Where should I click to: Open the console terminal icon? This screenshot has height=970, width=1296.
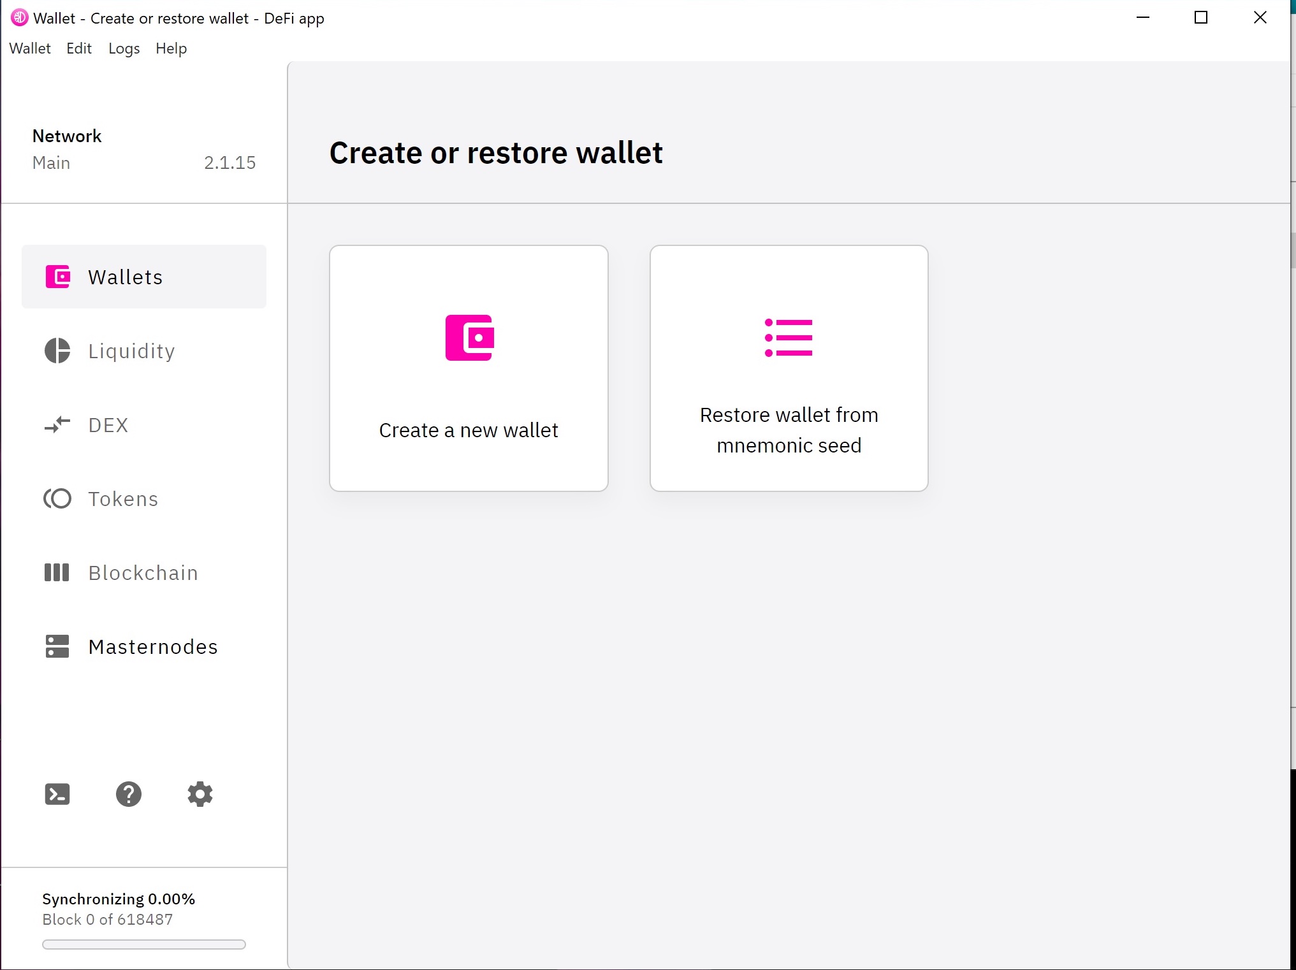tap(57, 794)
